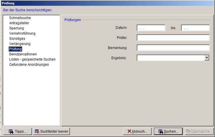The width and height of the screenshot is (215, 137).
Task: Switch to Verkehrsführung category
Action: click(22, 33)
